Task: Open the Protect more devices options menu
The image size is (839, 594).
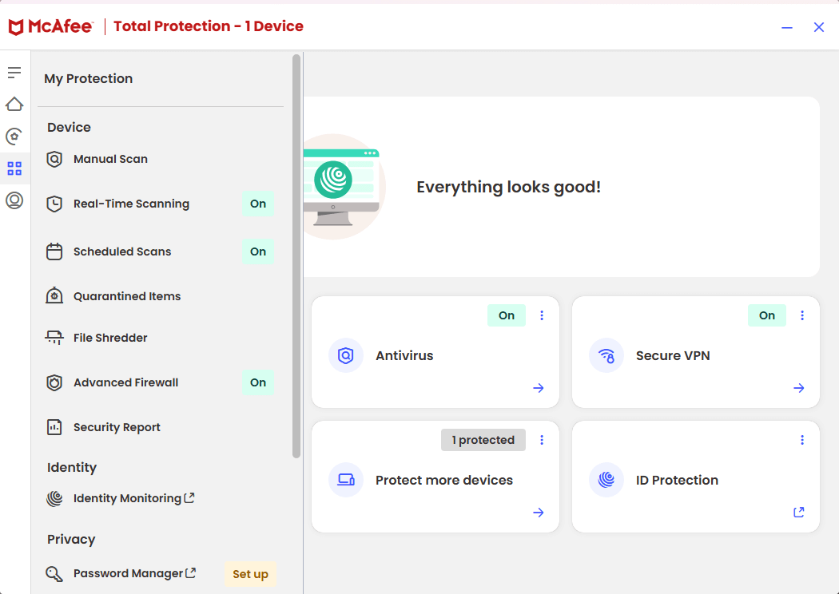Action: coord(542,440)
